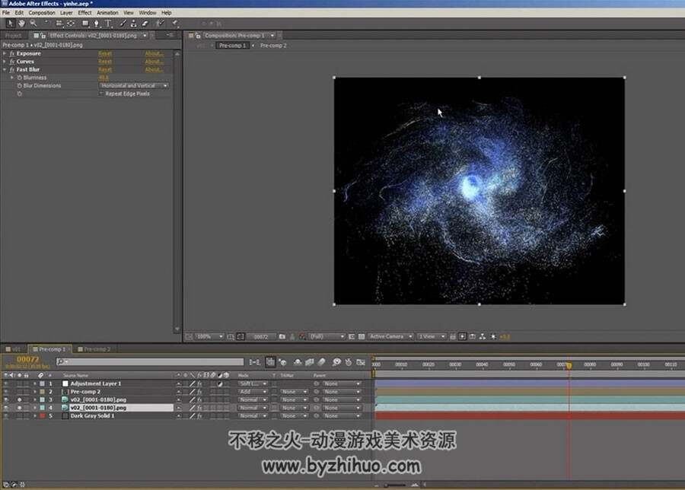
Task: Toggle visibility of Dark Gray Solid 1
Action: 5,415
